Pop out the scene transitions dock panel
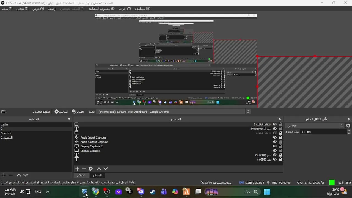Viewport: 352px width, 198px height. [349, 119]
